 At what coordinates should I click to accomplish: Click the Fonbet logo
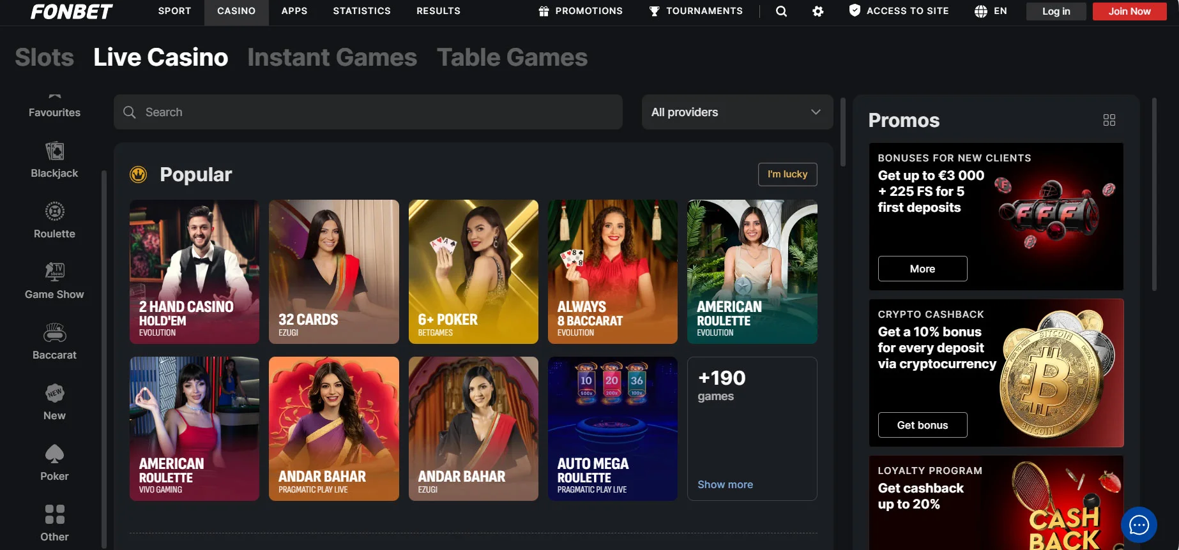coord(72,11)
